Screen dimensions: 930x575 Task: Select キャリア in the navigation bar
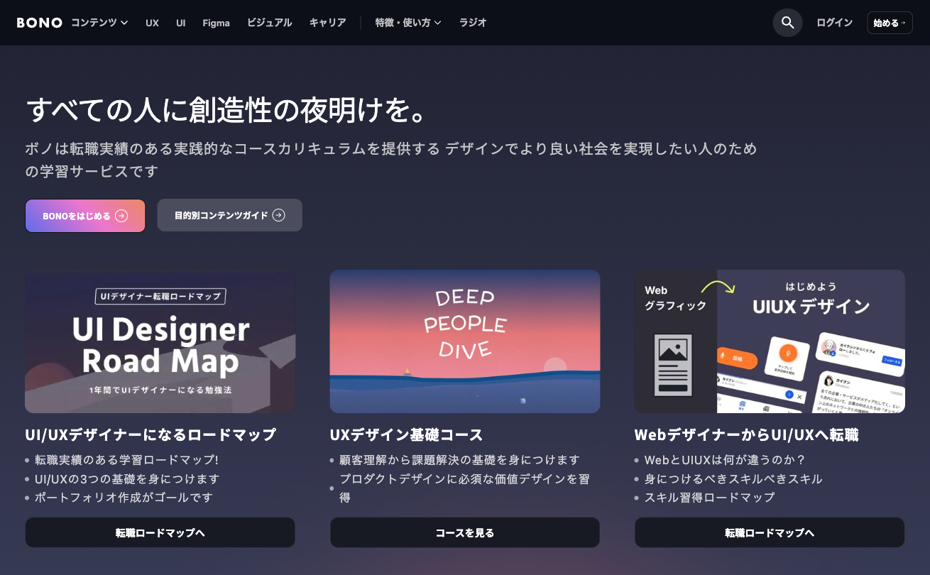tap(327, 23)
